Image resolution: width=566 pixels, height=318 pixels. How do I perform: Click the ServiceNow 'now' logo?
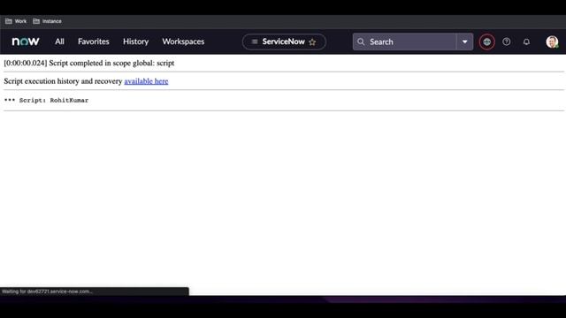(26, 42)
